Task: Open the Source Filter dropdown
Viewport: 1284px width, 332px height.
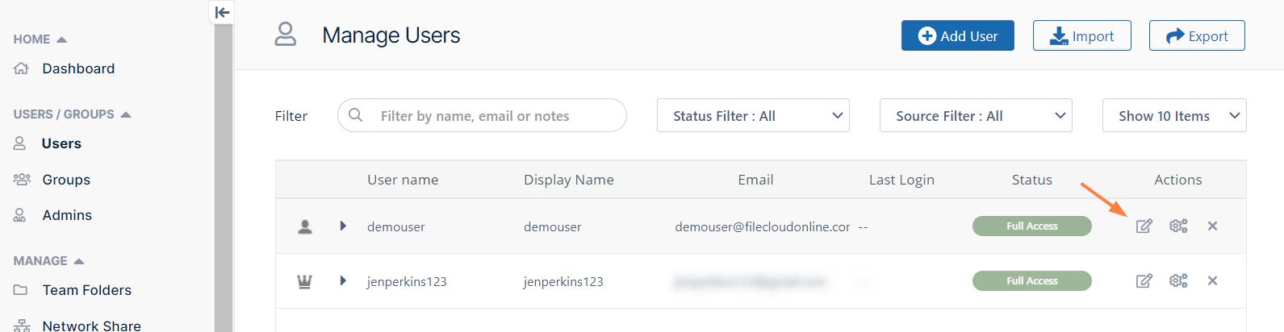Action: click(x=976, y=116)
